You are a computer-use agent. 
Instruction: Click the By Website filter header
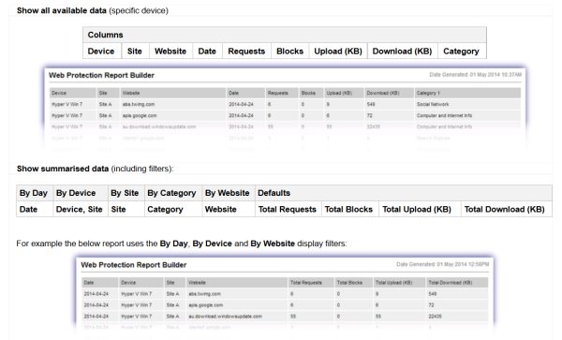(229, 193)
